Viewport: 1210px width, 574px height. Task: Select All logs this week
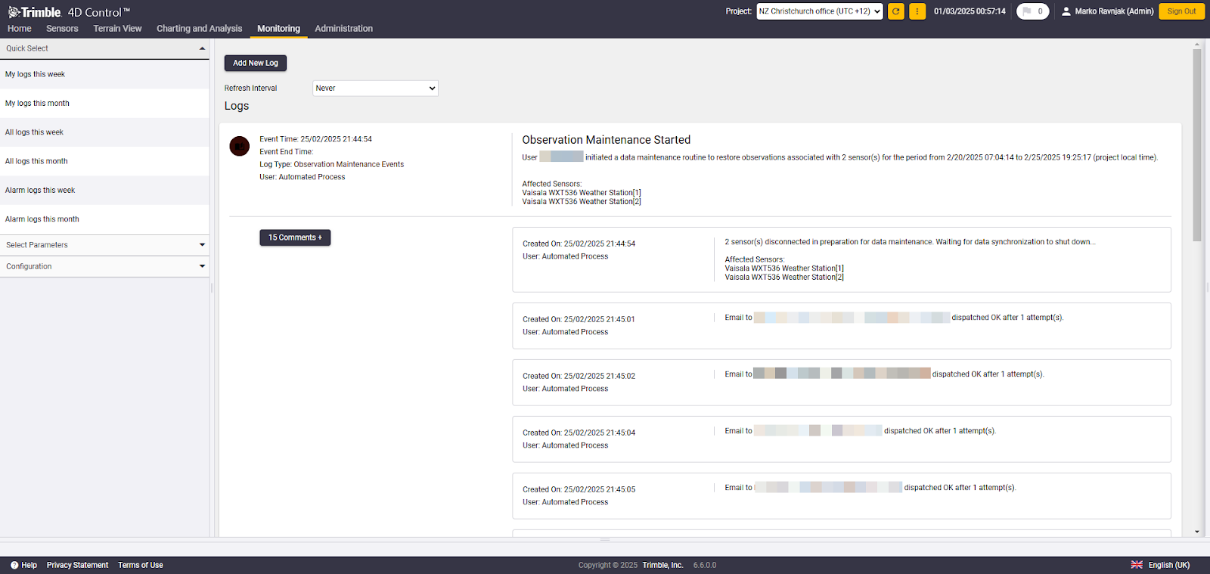[104, 132]
